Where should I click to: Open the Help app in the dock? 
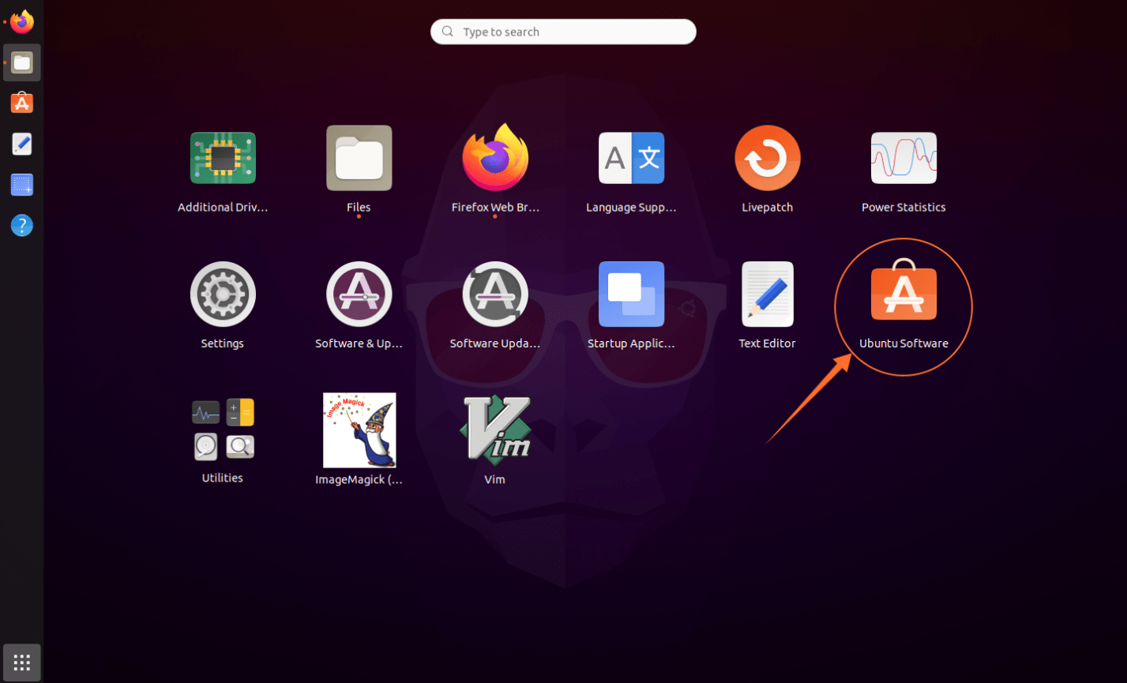[21, 225]
